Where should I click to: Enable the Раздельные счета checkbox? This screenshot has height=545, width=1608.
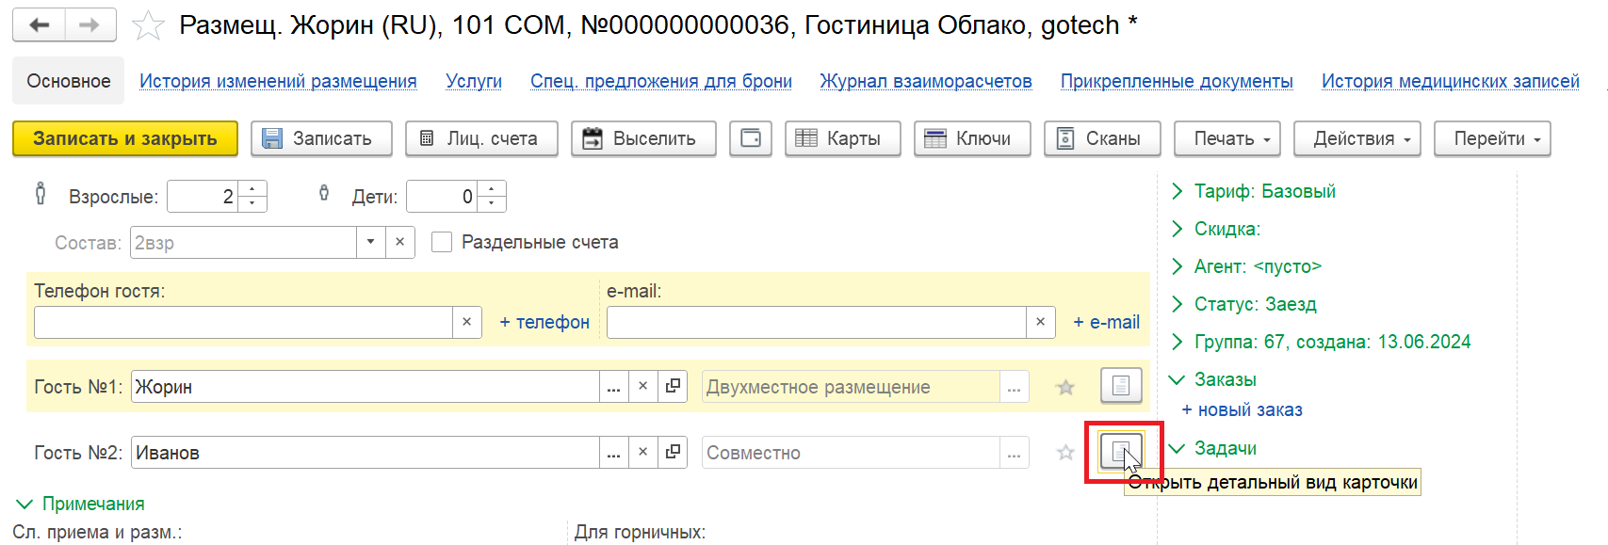click(442, 242)
